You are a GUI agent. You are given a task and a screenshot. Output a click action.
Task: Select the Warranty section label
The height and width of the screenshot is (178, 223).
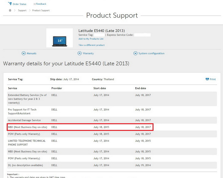pos(88,53)
